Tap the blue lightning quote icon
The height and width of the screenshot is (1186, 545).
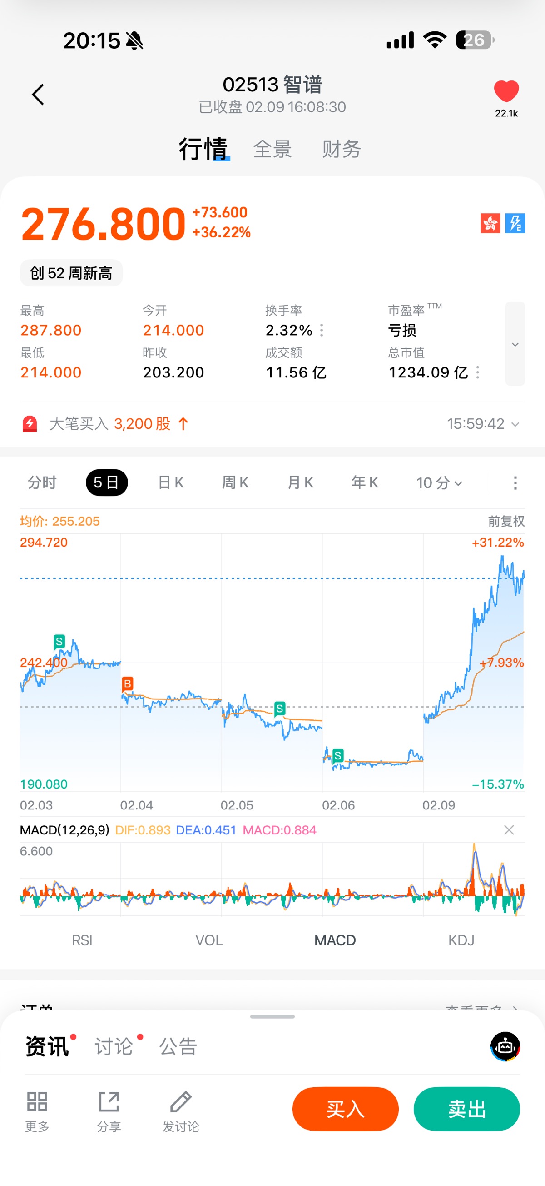pyautogui.click(x=515, y=224)
